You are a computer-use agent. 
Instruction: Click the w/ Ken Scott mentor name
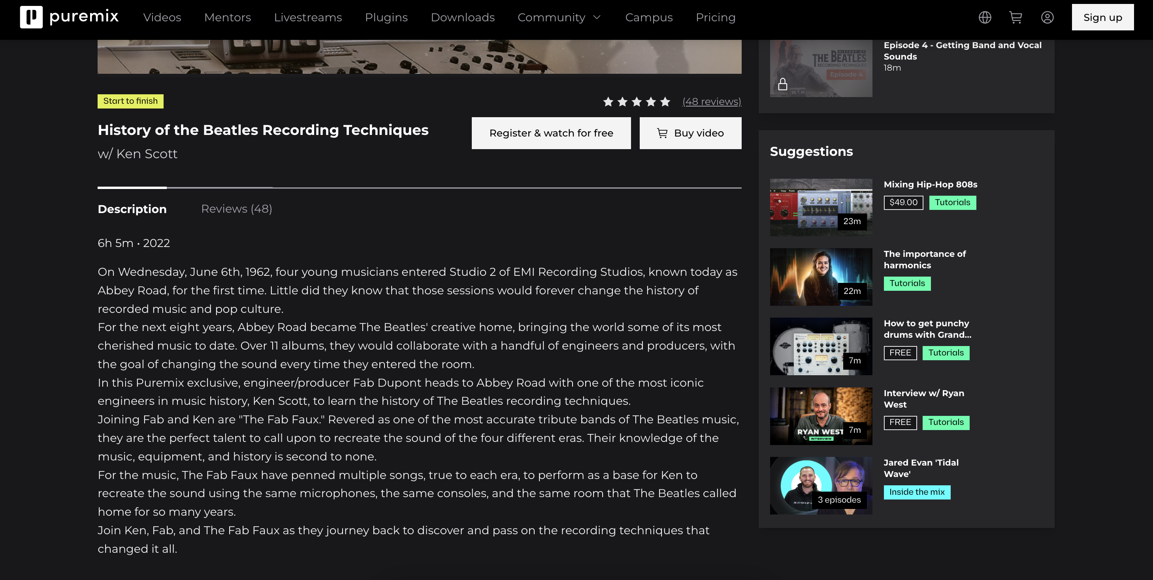tap(138, 154)
